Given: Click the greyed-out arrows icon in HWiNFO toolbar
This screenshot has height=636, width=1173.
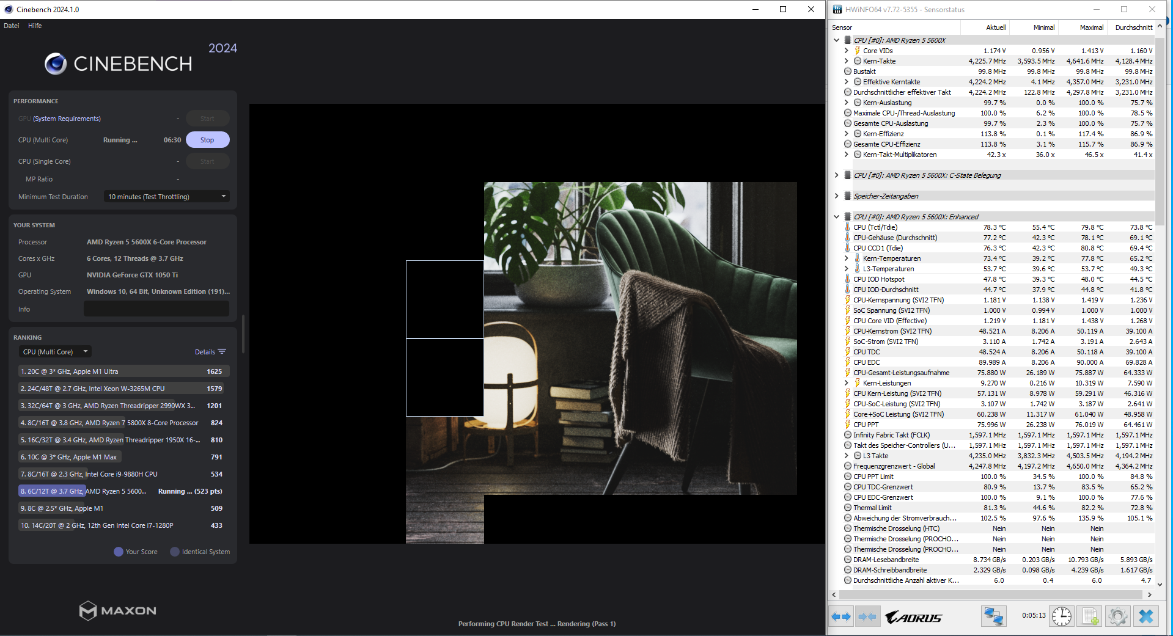Looking at the screenshot, I should pyautogui.click(x=867, y=616).
